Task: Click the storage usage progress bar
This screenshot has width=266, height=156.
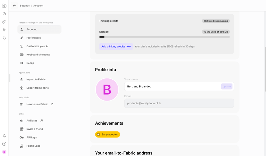Action: (164, 37)
